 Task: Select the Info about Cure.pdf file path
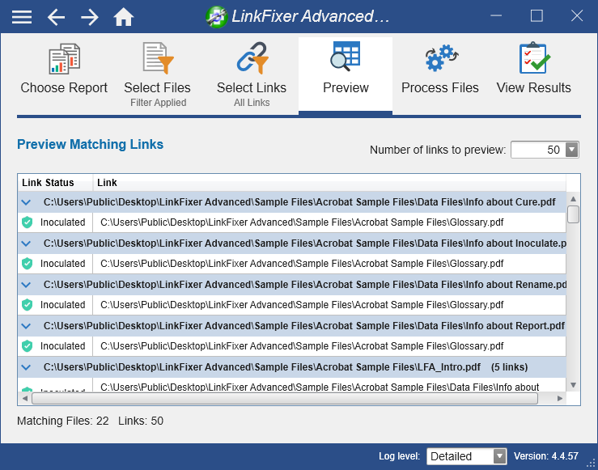click(299, 202)
